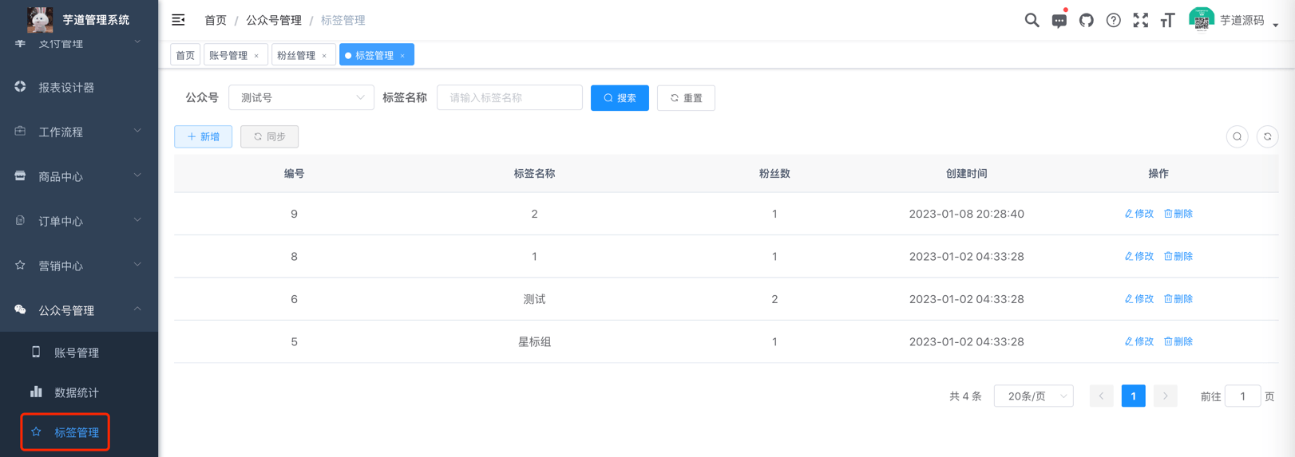Open the message notification icon
This screenshot has height=457, width=1295.
(1059, 21)
